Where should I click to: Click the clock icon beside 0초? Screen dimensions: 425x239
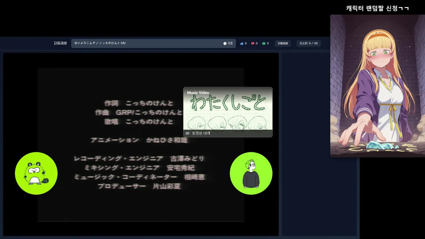tap(225, 43)
